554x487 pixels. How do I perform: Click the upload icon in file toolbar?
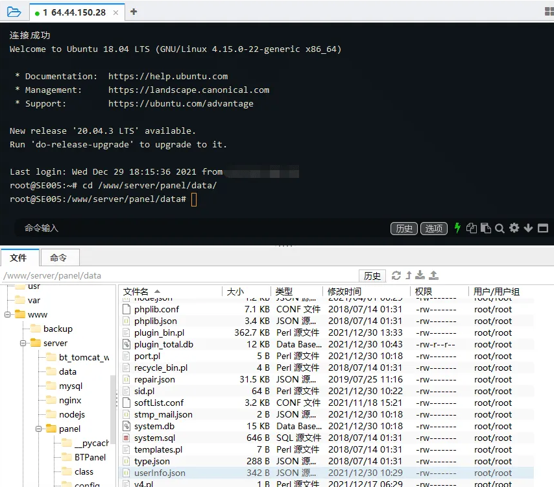pyautogui.click(x=434, y=275)
